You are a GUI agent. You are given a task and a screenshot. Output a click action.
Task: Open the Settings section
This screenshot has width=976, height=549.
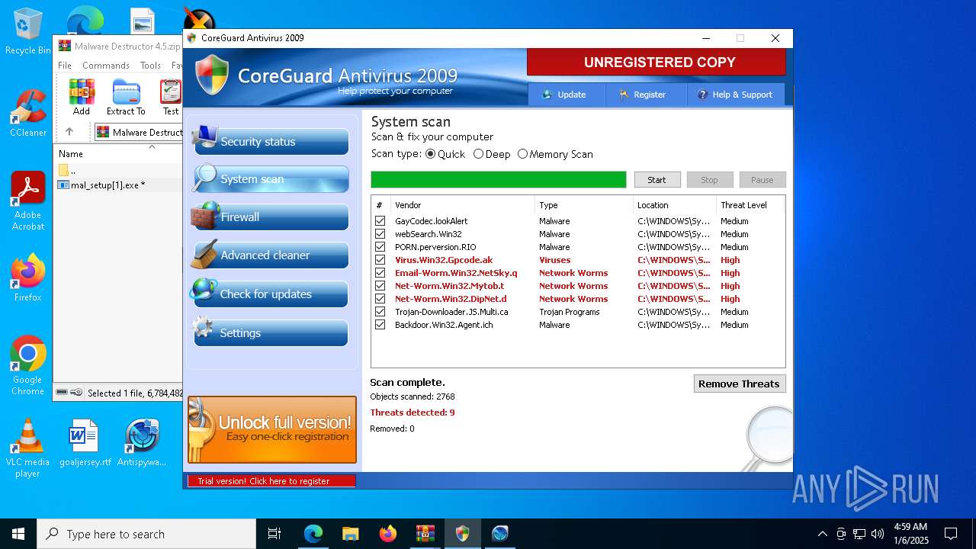pos(271,333)
